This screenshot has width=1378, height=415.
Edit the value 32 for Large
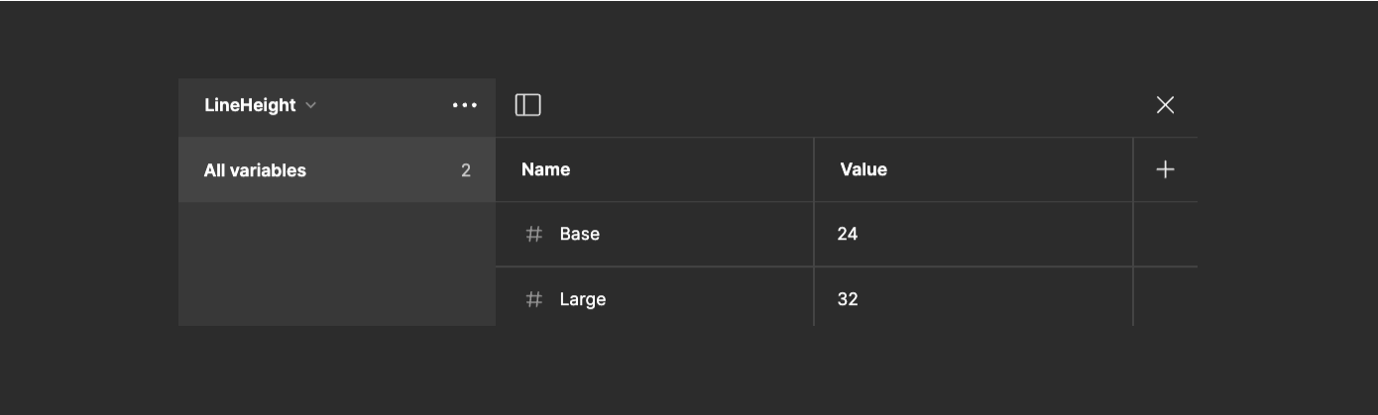847,299
